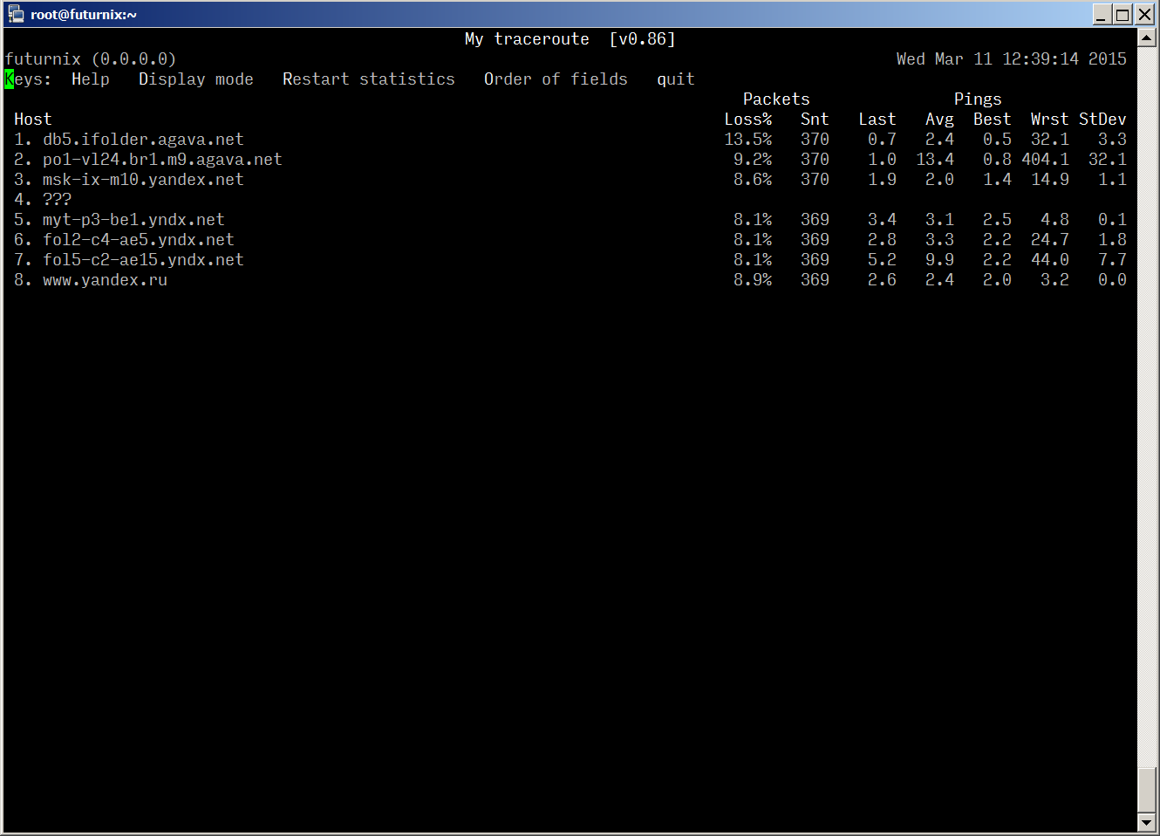
Task: Click the 24.7 worst ping value
Action: click(x=1050, y=240)
